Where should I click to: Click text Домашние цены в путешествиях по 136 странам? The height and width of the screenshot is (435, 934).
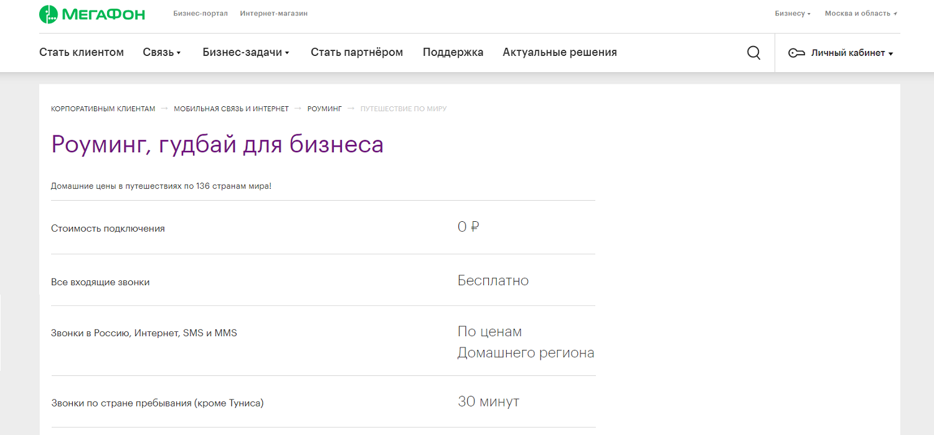click(x=161, y=186)
